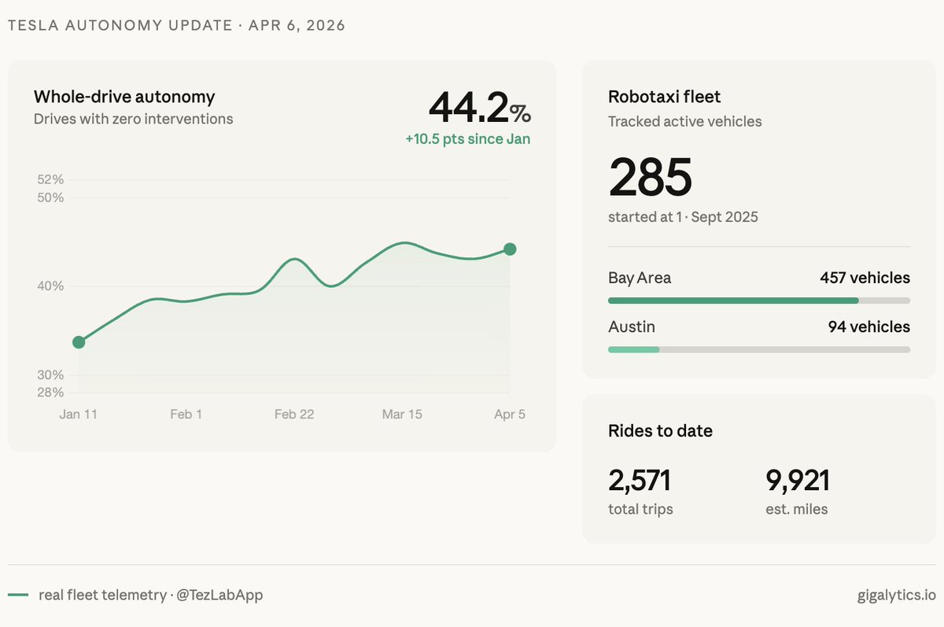Click the 285 fleet count

[651, 177]
